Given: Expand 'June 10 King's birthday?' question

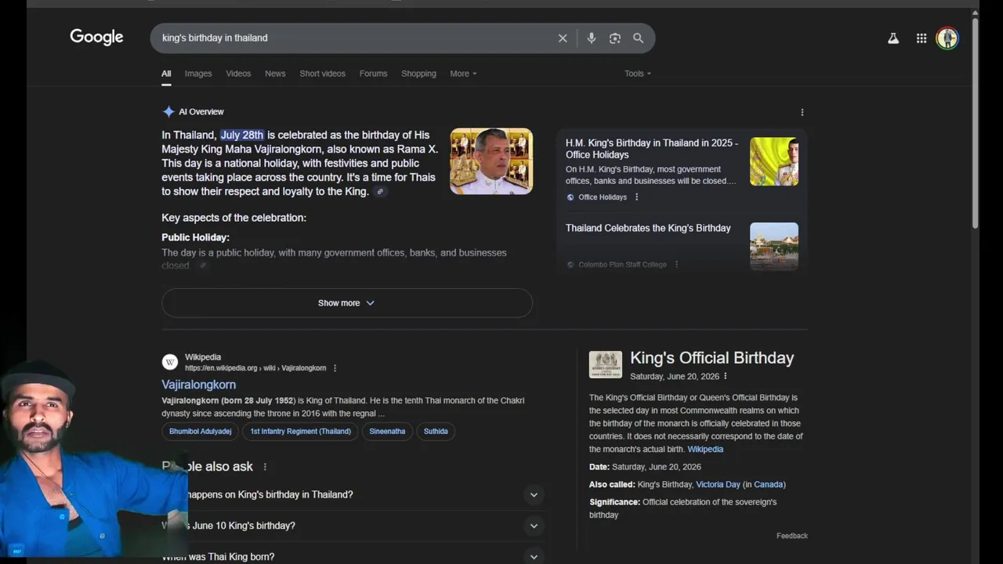Looking at the screenshot, I should [353, 526].
